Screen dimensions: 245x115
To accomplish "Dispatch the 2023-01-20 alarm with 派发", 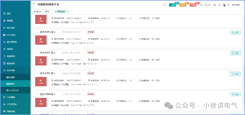I will (235, 95).
